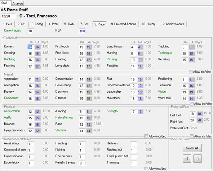The image size is (213, 171).
Task: Click the Vision DA field
Action: (185, 92)
